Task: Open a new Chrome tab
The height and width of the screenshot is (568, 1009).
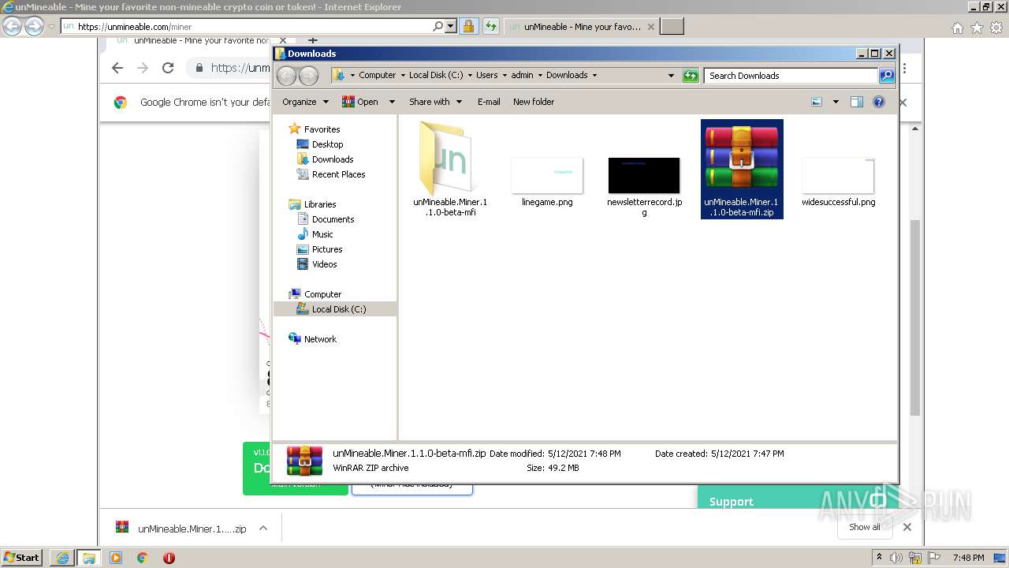Action: point(313,41)
